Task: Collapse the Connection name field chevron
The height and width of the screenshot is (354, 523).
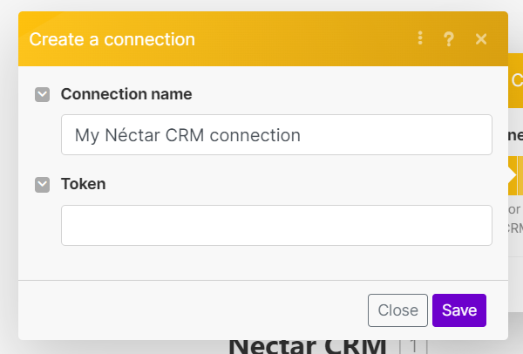Action: tap(43, 95)
